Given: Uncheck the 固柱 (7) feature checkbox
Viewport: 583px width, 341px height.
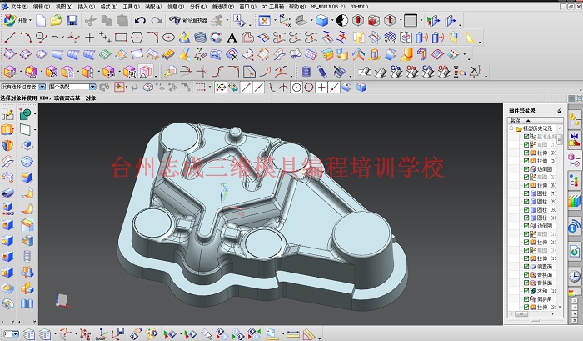Looking at the screenshot, I should (526, 193).
